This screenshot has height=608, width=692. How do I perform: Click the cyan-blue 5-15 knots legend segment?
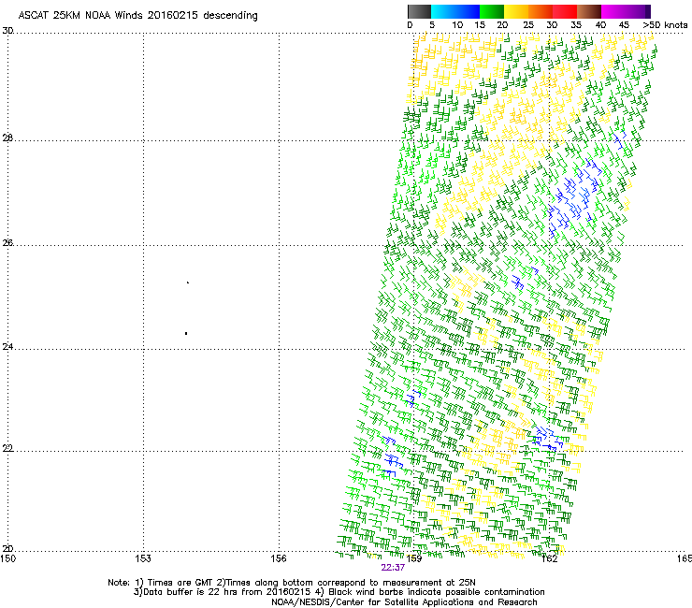pos(455,11)
